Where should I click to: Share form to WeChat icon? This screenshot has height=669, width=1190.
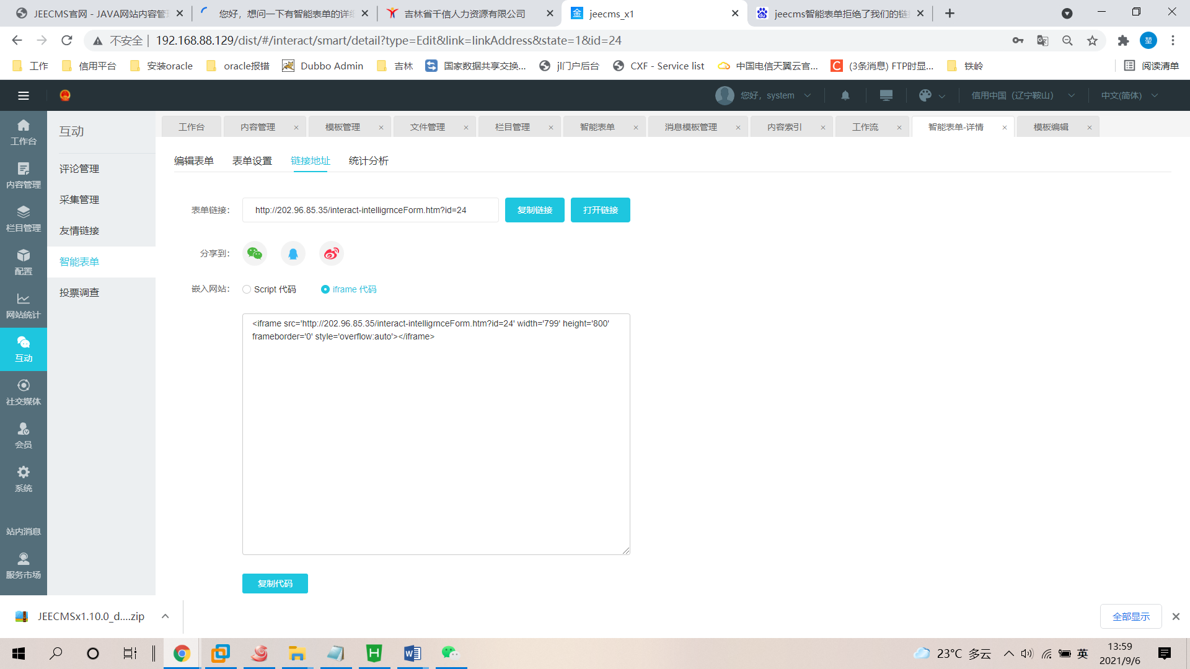tap(255, 253)
